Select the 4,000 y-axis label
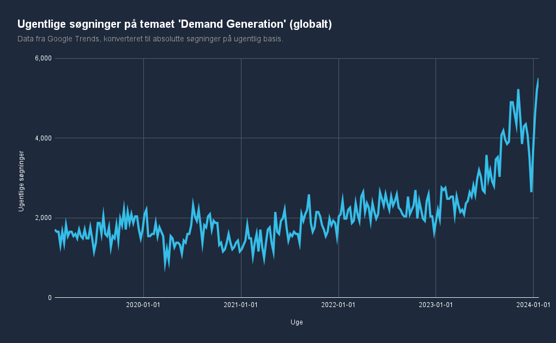The height and width of the screenshot is (343, 556). (43, 138)
